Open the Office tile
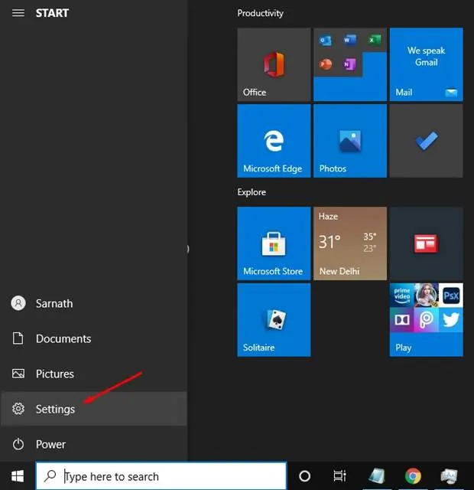The image size is (474, 490). [274, 64]
